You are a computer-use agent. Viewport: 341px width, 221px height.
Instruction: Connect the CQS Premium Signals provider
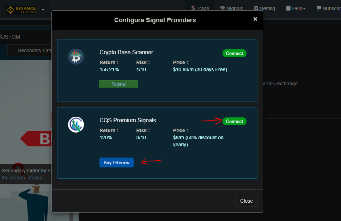[235, 121]
